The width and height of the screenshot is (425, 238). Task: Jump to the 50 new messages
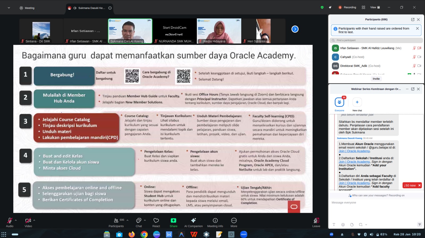(410, 185)
